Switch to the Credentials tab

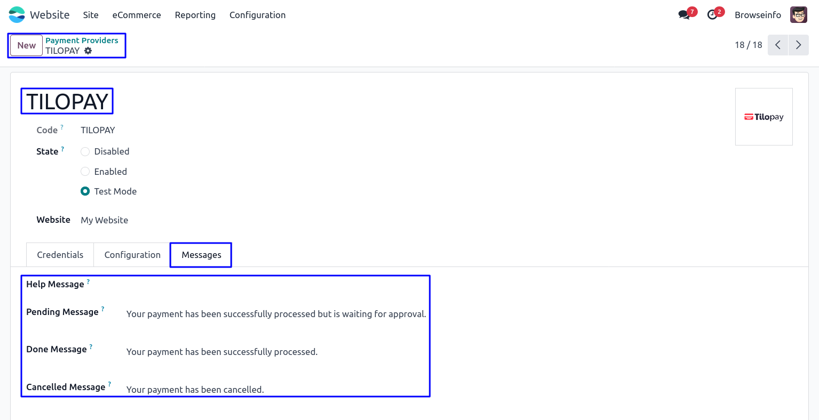[60, 255]
